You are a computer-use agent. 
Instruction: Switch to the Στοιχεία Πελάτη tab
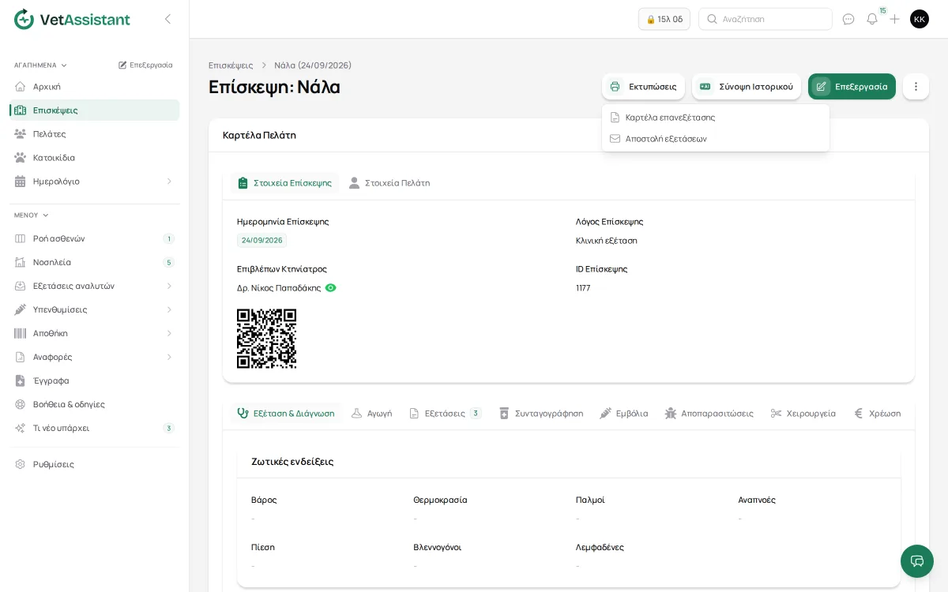tap(389, 183)
